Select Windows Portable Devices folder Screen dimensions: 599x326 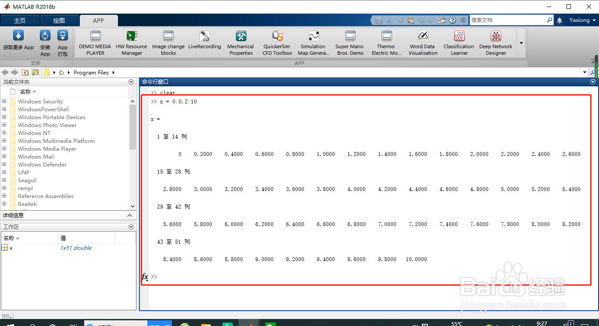point(52,117)
